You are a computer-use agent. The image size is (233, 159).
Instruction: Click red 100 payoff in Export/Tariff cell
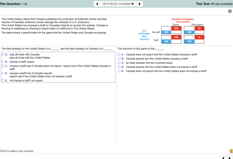tap(176, 37)
